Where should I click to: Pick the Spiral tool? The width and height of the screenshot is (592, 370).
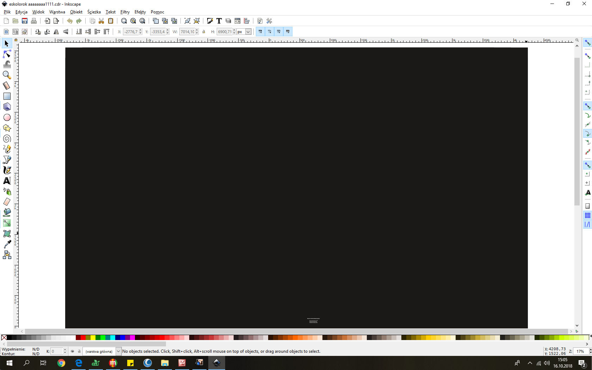click(x=7, y=138)
